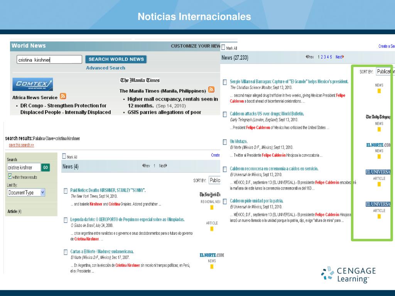Click Next arrow in News (27.233) pager
The image size is (395, 296).
(x=340, y=57)
